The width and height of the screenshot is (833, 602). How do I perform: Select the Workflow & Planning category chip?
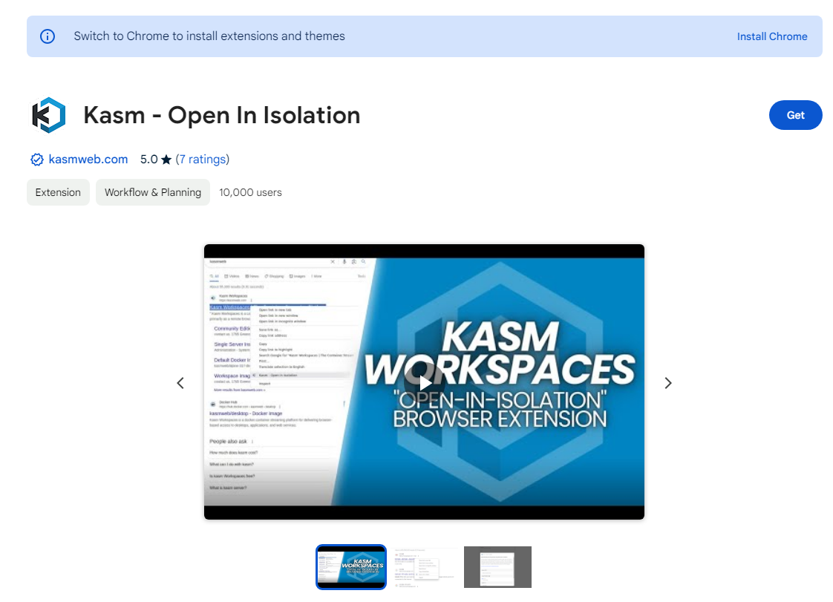[153, 192]
